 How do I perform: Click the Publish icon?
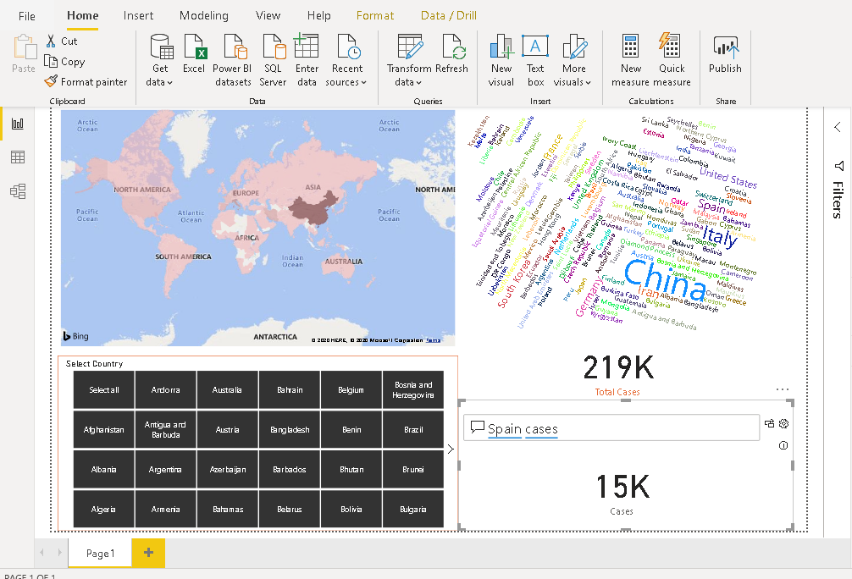[725, 47]
